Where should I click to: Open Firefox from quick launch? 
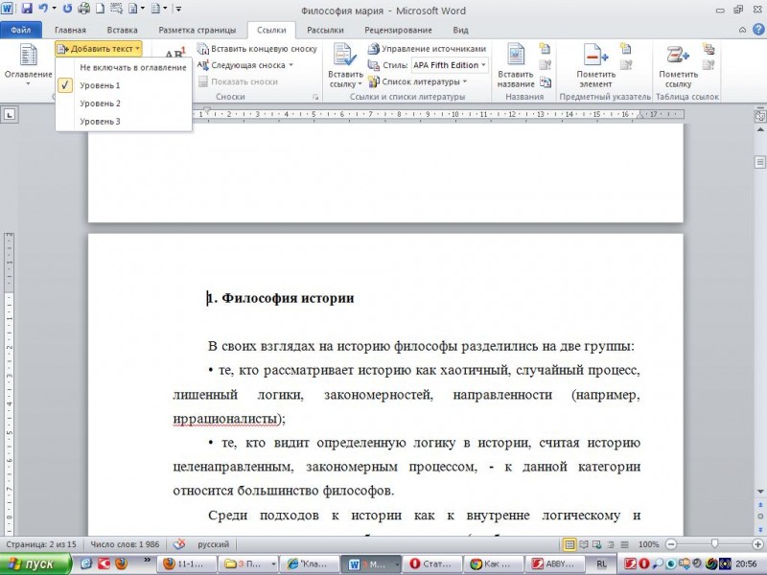121,563
